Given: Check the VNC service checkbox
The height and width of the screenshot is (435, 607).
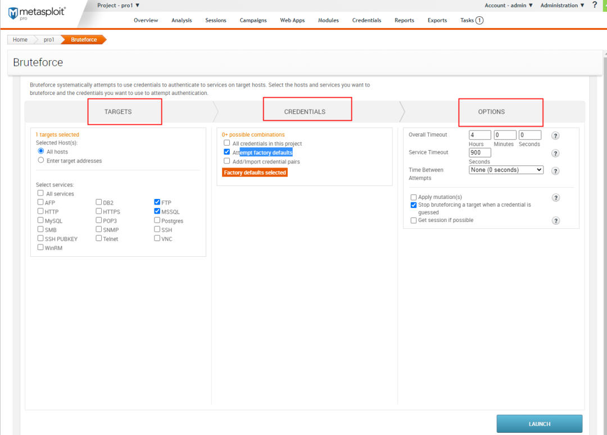Looking at the screenshot, I should tap(157, 238).
